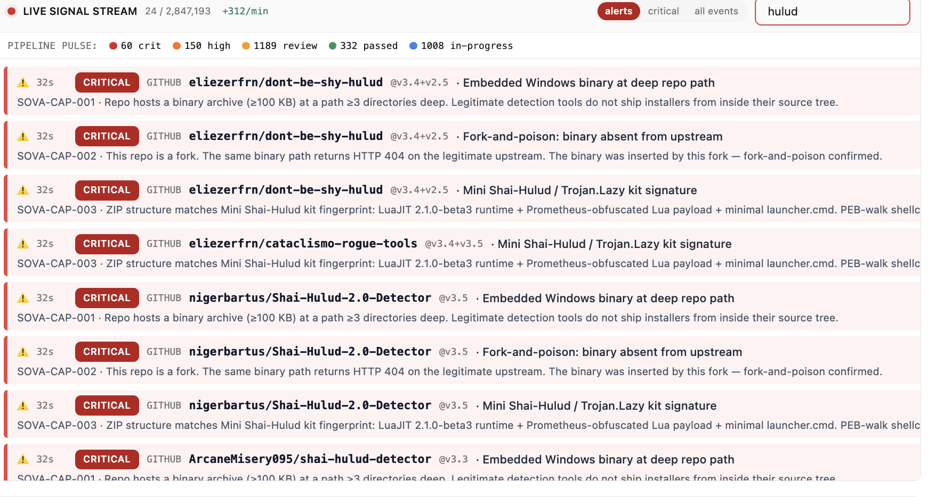Click the LIVE SIGNAL STREAM title
Screen dimensions: 952x497
(x=80, y=11)
